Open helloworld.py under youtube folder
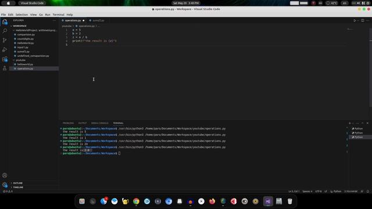 pyautogui.click(x=34, y=64)
